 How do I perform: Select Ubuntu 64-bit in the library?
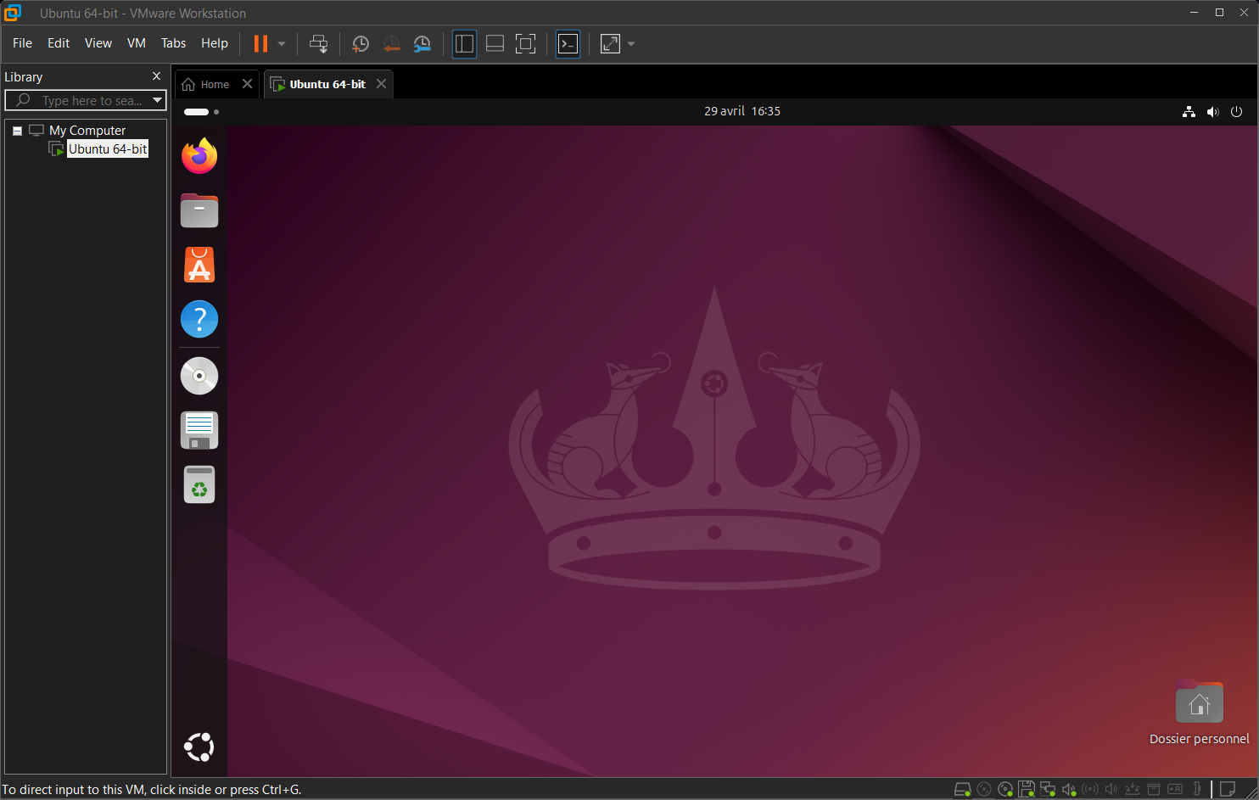coord(107,149)
